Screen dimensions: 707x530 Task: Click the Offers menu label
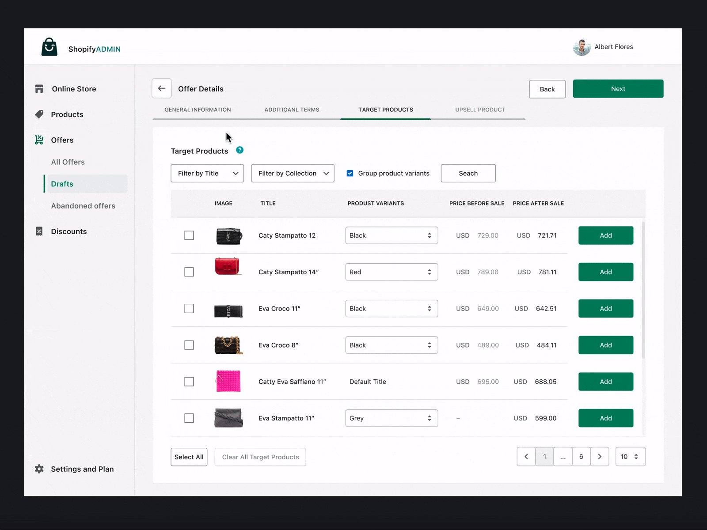tap(62, 140)
